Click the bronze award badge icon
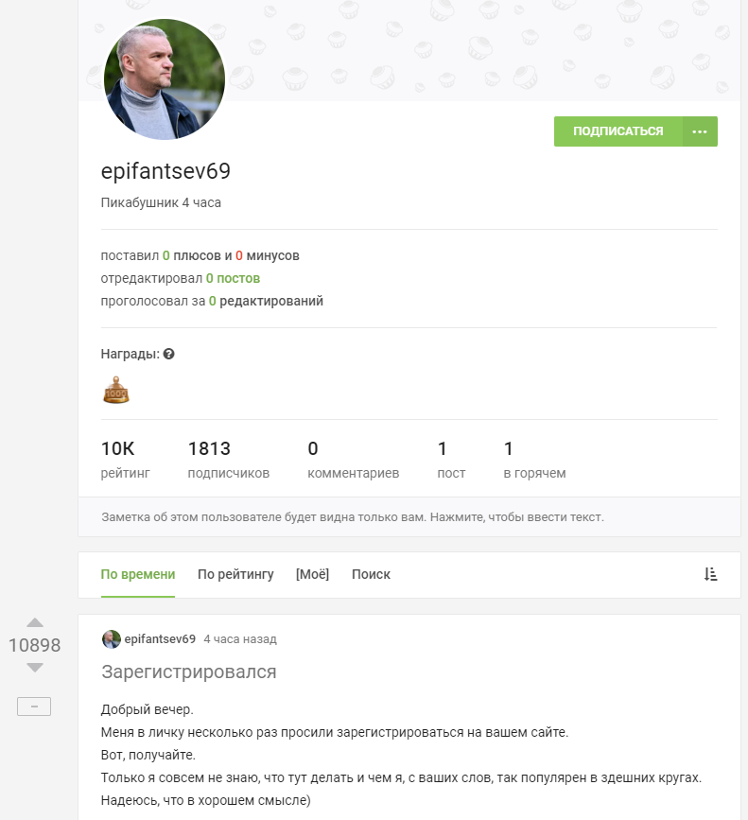Viewport: 748px width, 820px height. (115, 389)
